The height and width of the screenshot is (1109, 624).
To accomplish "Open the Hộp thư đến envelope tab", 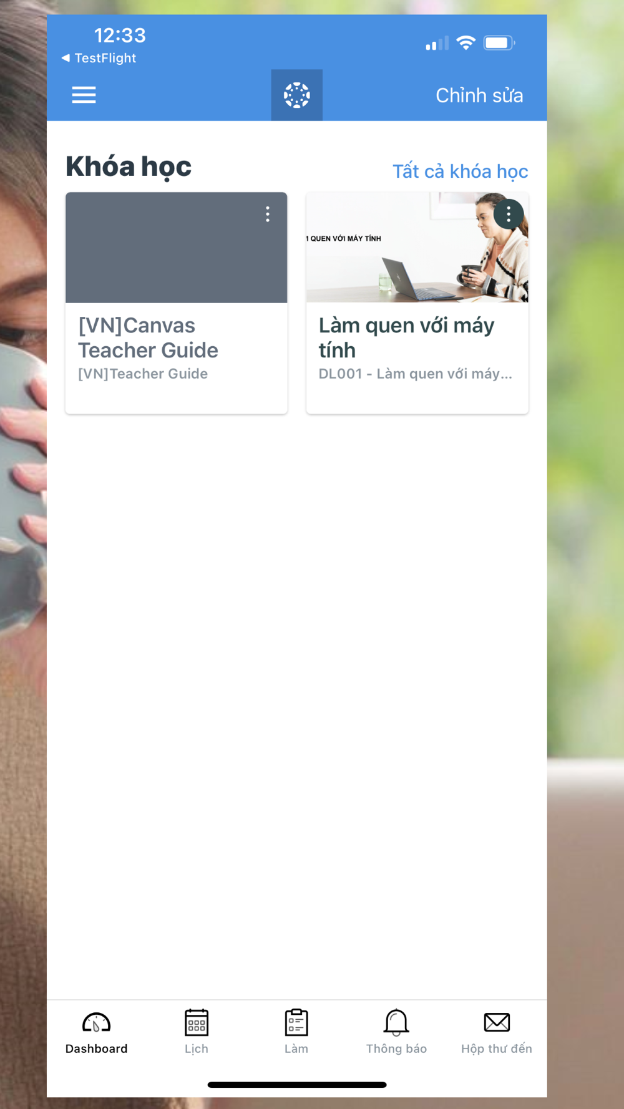I will click(x=497, y=1032).
